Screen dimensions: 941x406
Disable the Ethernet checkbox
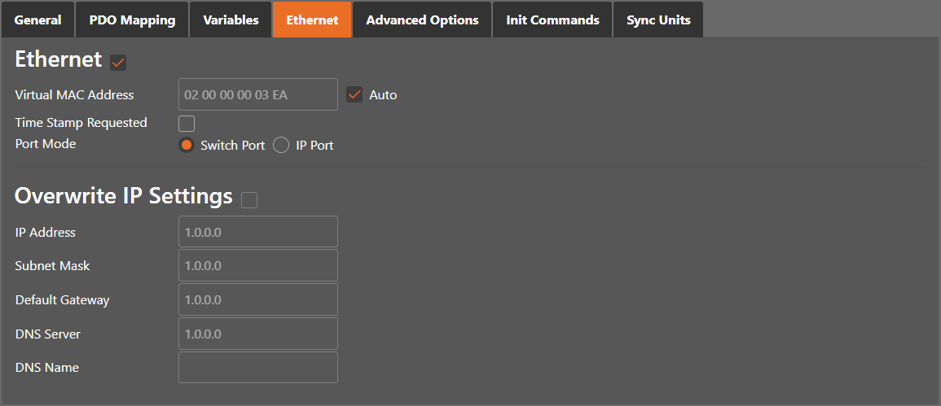(x=118, y=62)
